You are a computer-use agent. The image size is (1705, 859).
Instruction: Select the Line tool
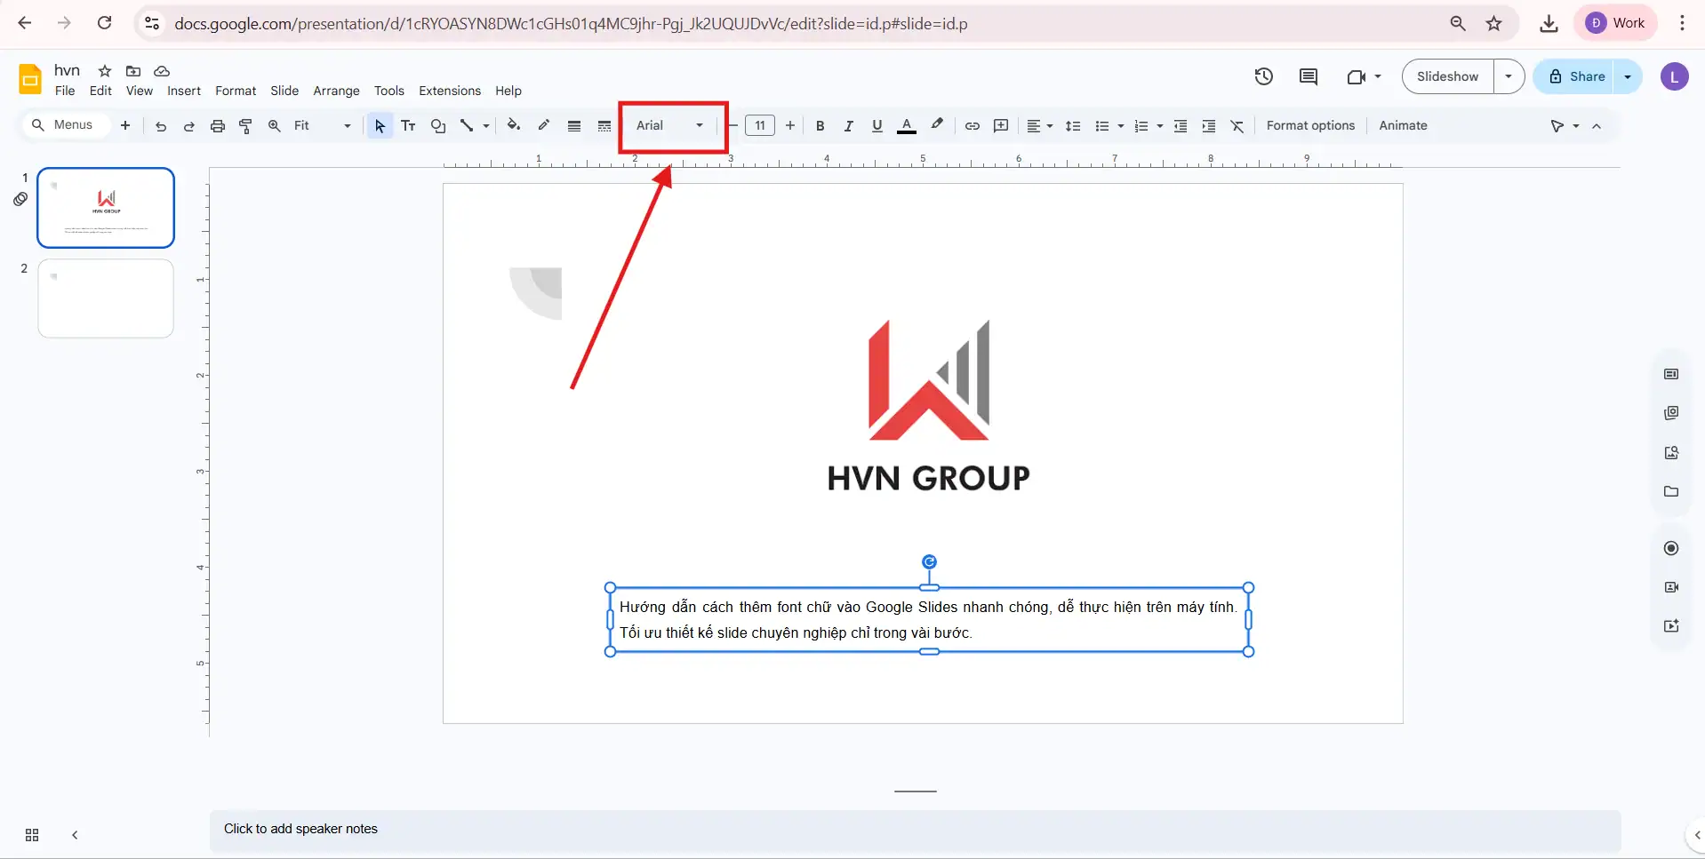(x=467, y=126)
